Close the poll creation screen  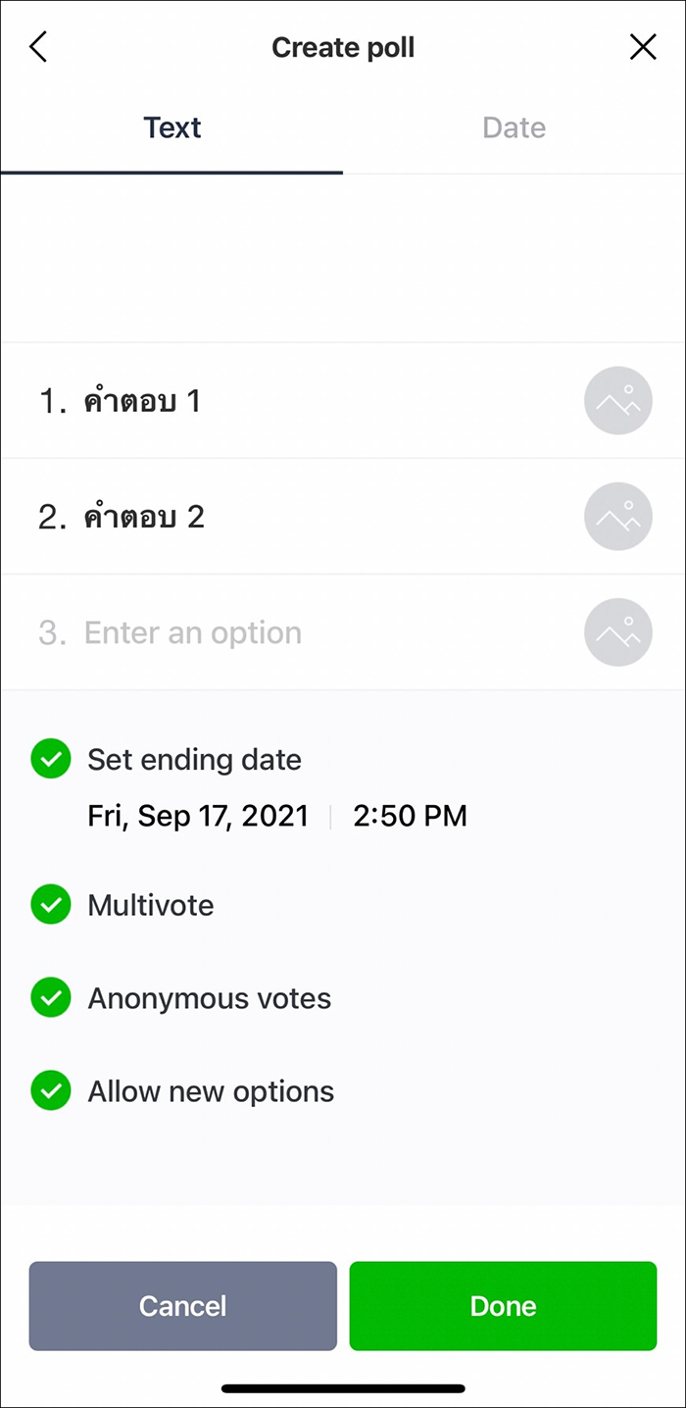[x=643, y=46]
